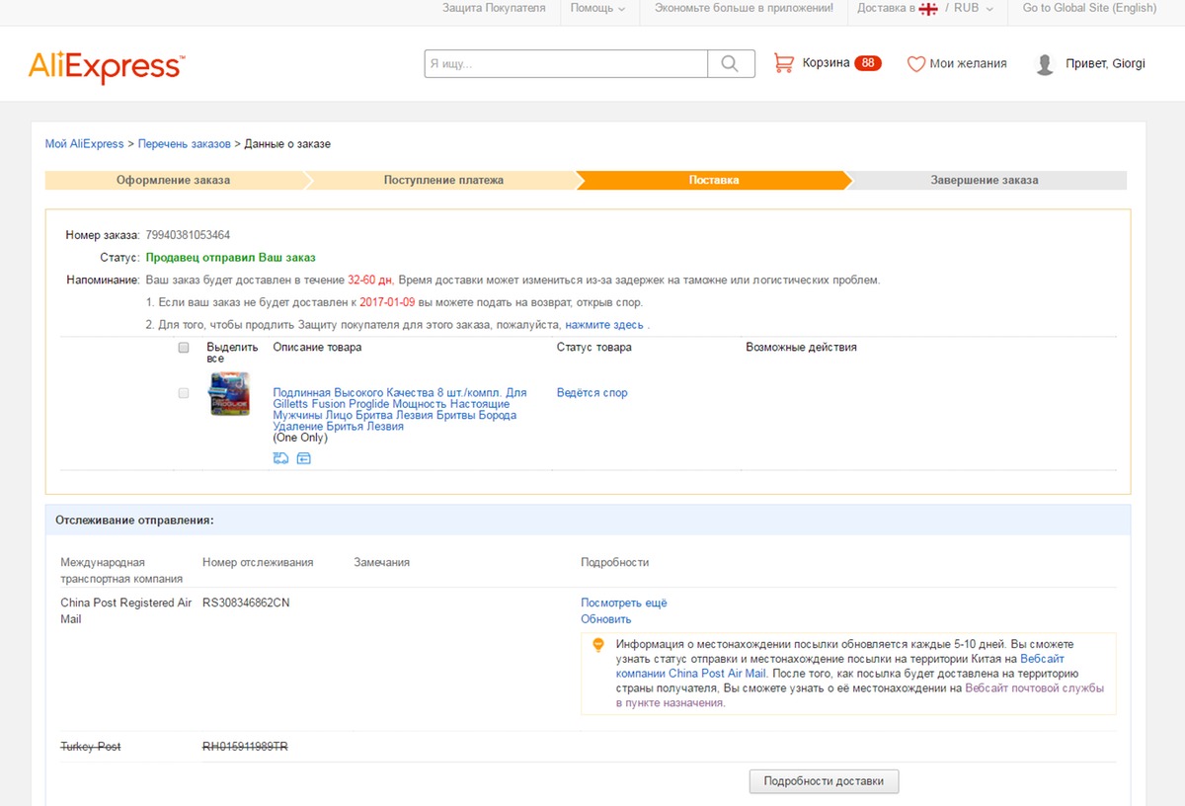The height and width of the screenshot is (806, 1185).
Task: Open the shopping cart icon
Action: [784, 63]
